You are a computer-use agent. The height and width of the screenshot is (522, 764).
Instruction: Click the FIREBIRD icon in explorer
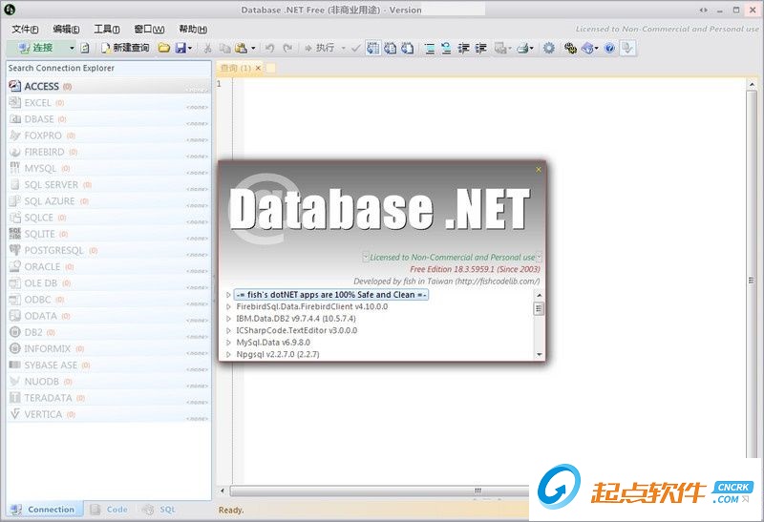(x=15, y=152)
